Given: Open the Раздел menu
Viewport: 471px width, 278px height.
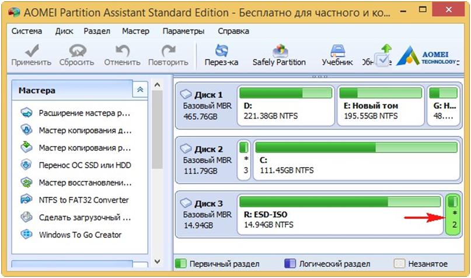Looking at the screenshot, I should pyautogui.click(x=97, y=32).
